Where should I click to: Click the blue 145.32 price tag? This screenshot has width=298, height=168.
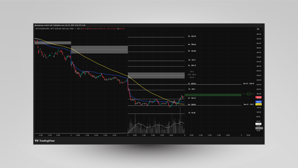point(258,102)
